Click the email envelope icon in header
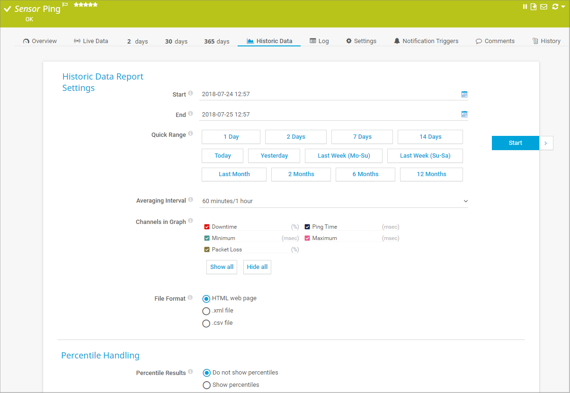 [x=543, y=7]
